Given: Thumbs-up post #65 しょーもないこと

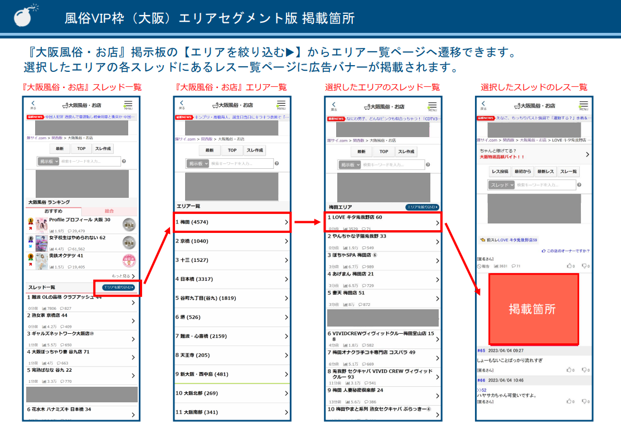Looking at the screenshot, I should (570, 370).
